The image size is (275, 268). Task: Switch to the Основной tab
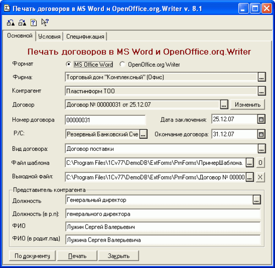(x=20, y=36)
